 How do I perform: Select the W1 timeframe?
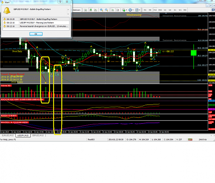(x=180, y=10)
